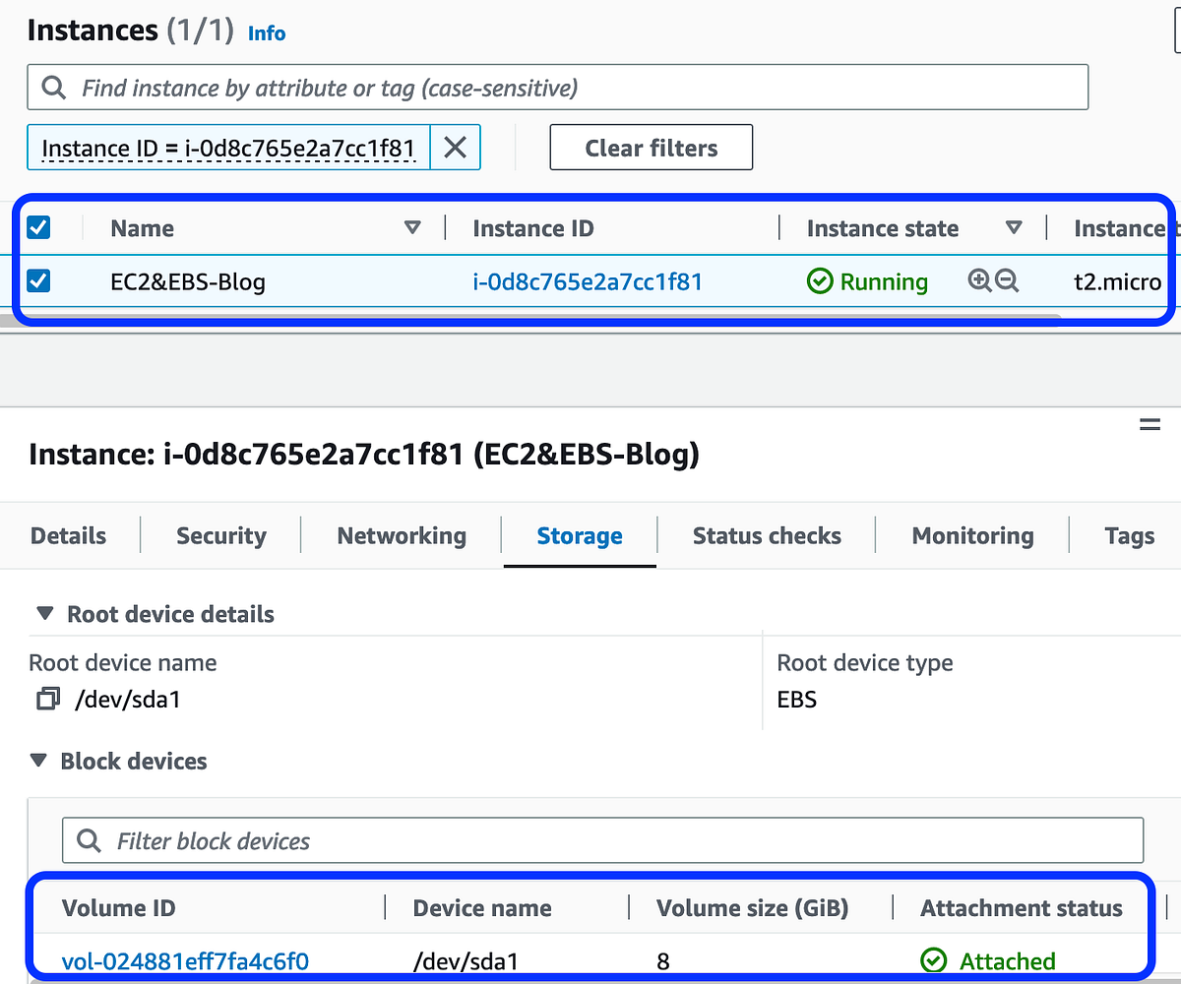Uncheck the EC2&EBS-Blog instance row checkbox

click(x=38, y=281)
